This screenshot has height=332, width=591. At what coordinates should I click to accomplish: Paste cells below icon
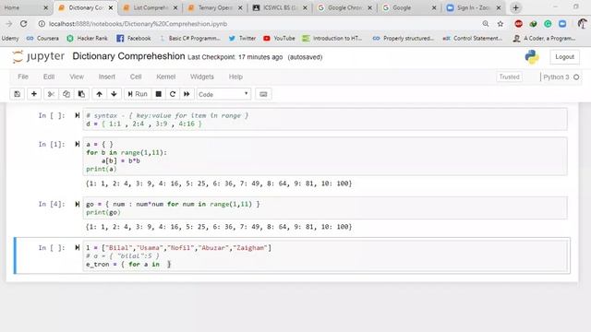(x=81, y=94)
